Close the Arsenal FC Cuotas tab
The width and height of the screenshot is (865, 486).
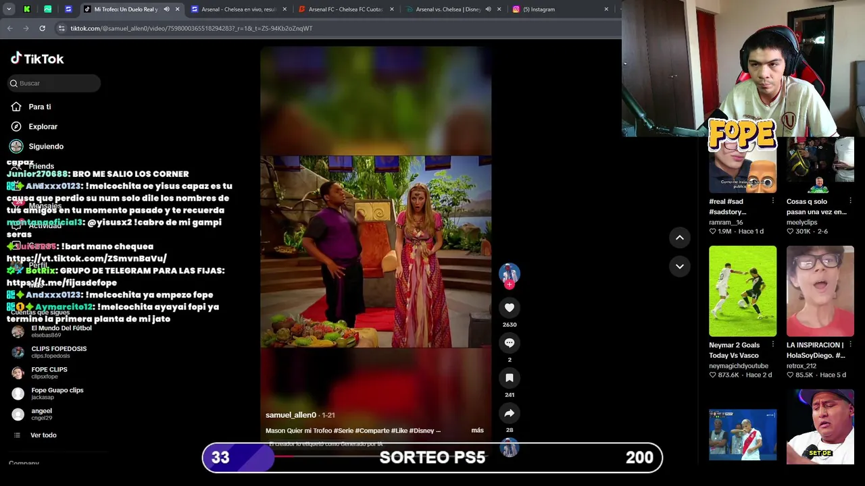[x=392, y=9]
